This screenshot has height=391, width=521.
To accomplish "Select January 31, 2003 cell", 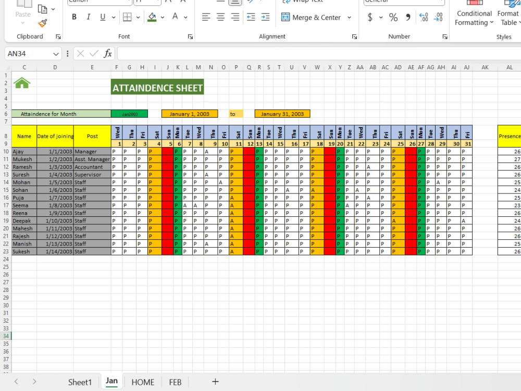I will (282, 114).
